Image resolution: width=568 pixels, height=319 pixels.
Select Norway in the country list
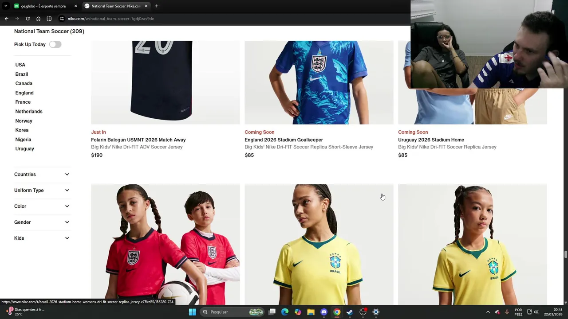click(24, 121)
